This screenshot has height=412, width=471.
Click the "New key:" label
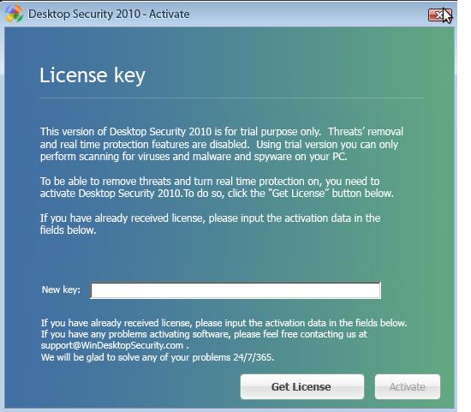(61, 290)
